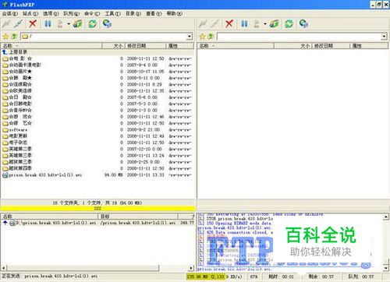Open the 命令 (Commands) menu
Screen dimensions: 390x282
pos(92,13)
